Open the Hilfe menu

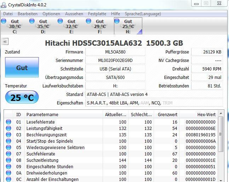[x=115, y=14]
